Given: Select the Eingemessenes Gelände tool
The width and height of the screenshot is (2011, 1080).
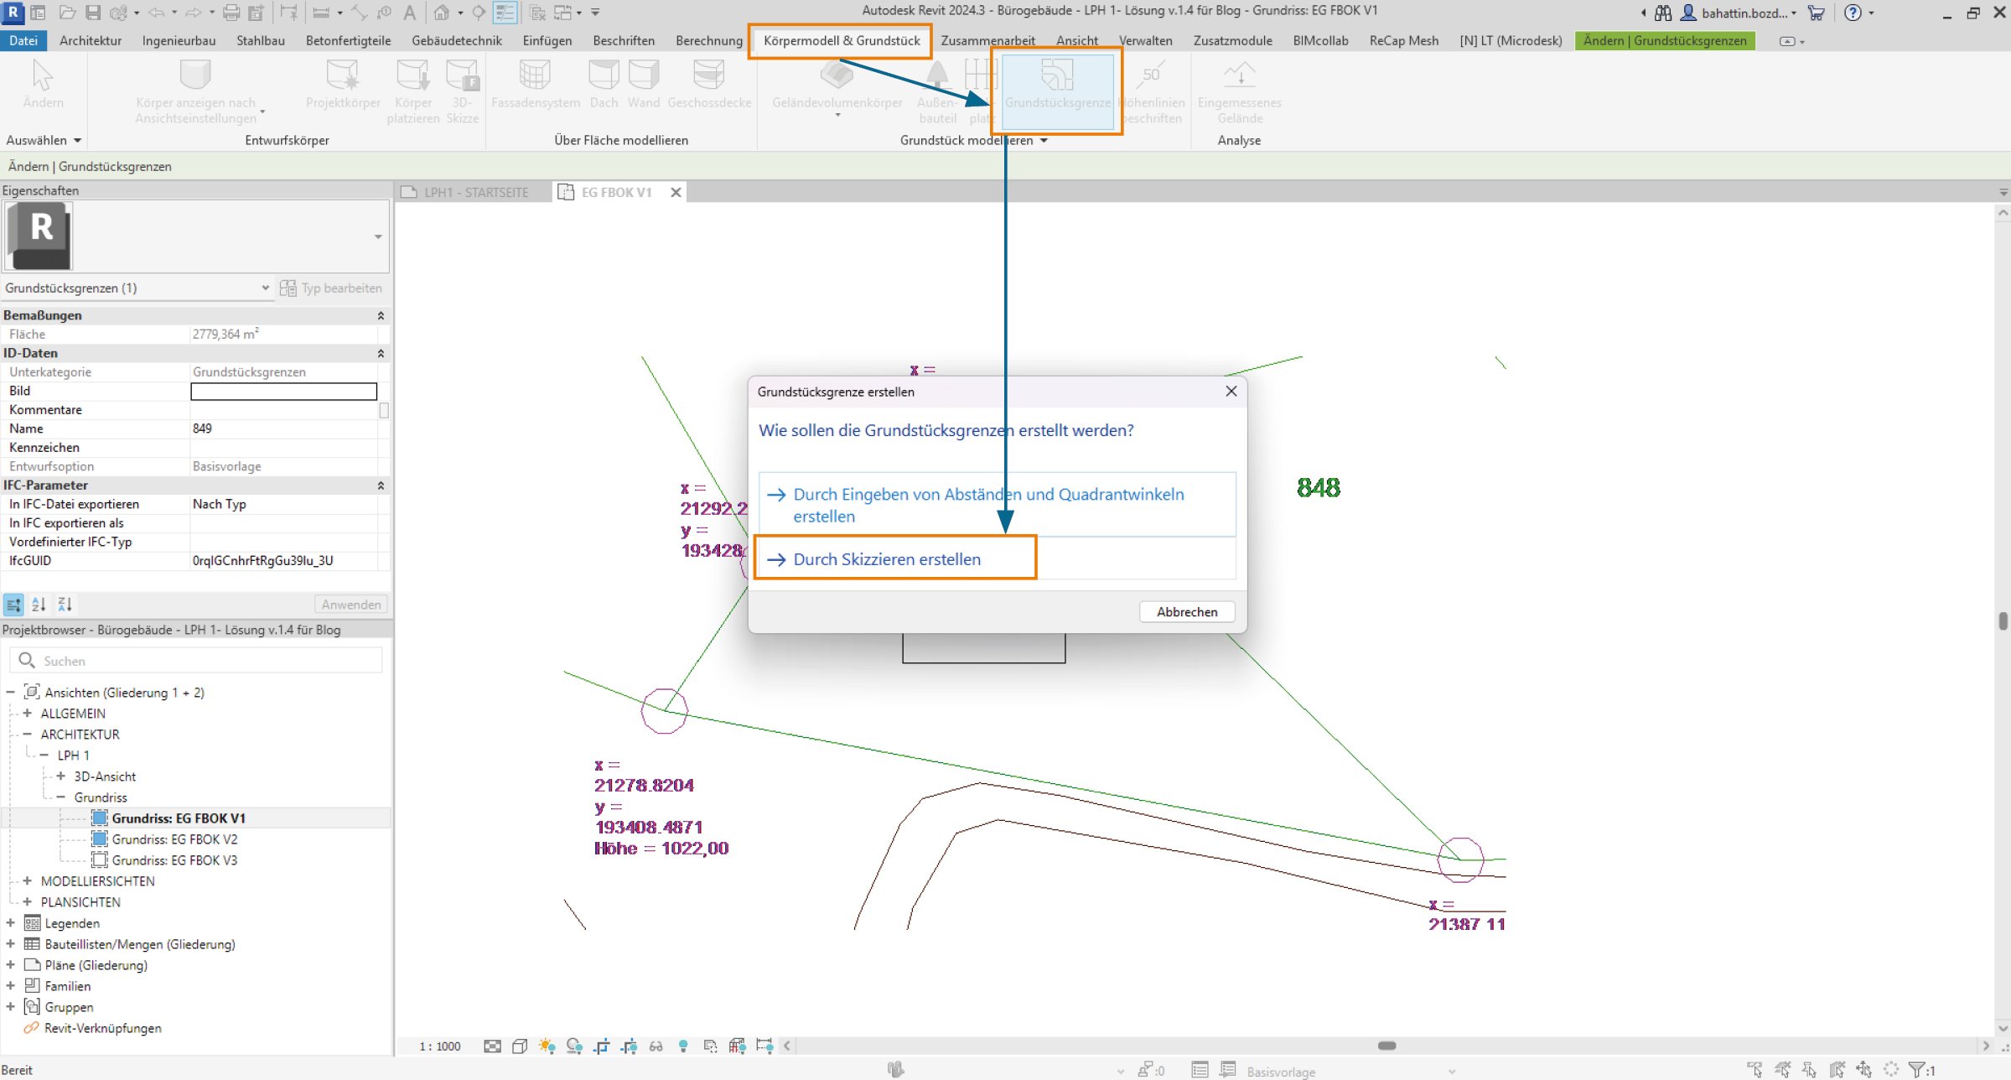Looking at the screenshot, I should pos(1239,92).
